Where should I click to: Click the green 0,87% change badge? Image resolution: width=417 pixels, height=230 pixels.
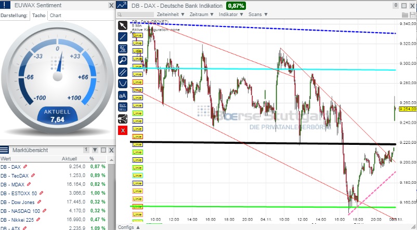coord(236,6)
